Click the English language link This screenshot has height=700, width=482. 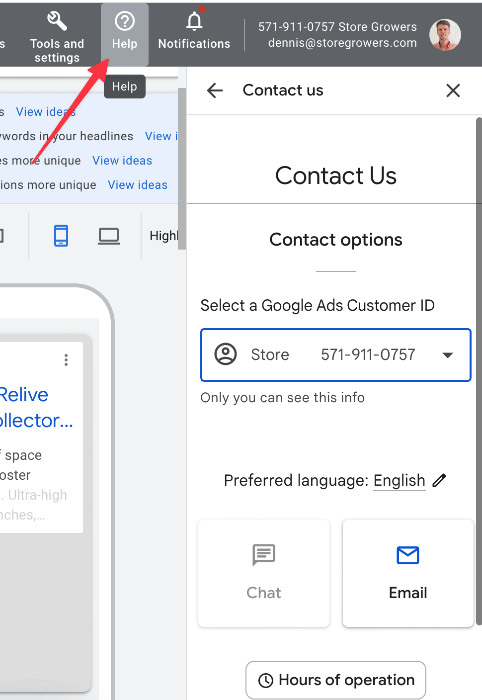point(400,480)
